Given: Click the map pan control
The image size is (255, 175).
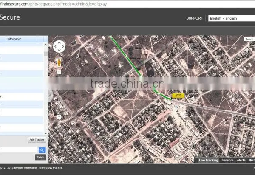Looking at the screenshot, I should pyautogui.click(x=59, y=46).
